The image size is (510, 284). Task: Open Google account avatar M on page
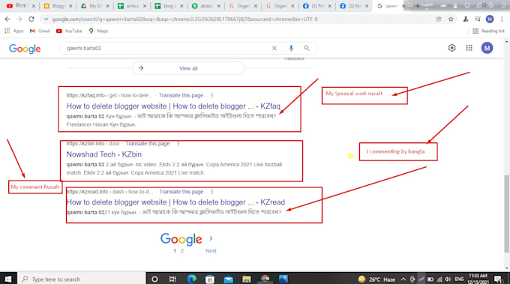click(x=487, y=48)
